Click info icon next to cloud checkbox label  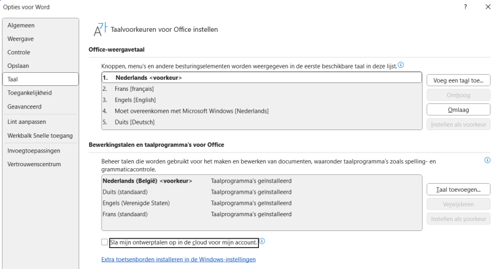tap(262, 242)
